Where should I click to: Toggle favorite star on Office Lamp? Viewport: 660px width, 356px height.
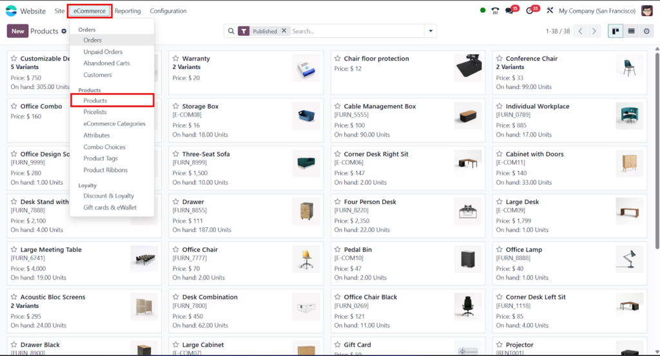click(x=500, y=249)
